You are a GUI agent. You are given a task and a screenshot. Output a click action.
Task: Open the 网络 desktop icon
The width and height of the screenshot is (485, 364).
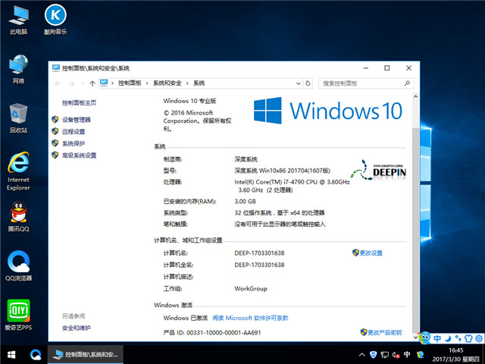coord(18,69)
